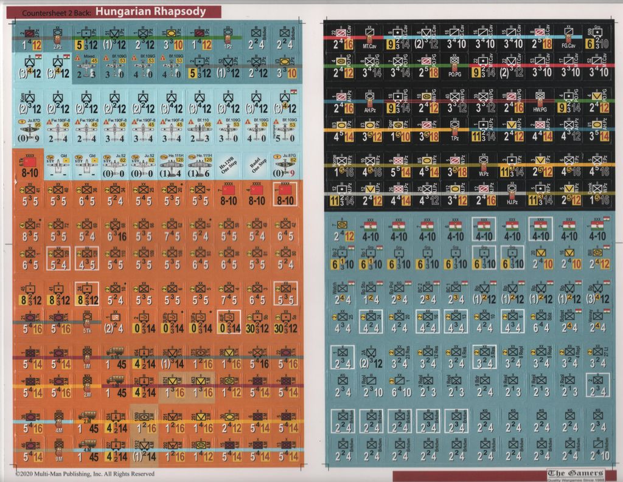Select the FG.Cav headquarters counter
The height and width of the screenshot is (482, 623).
coord(569,38)
